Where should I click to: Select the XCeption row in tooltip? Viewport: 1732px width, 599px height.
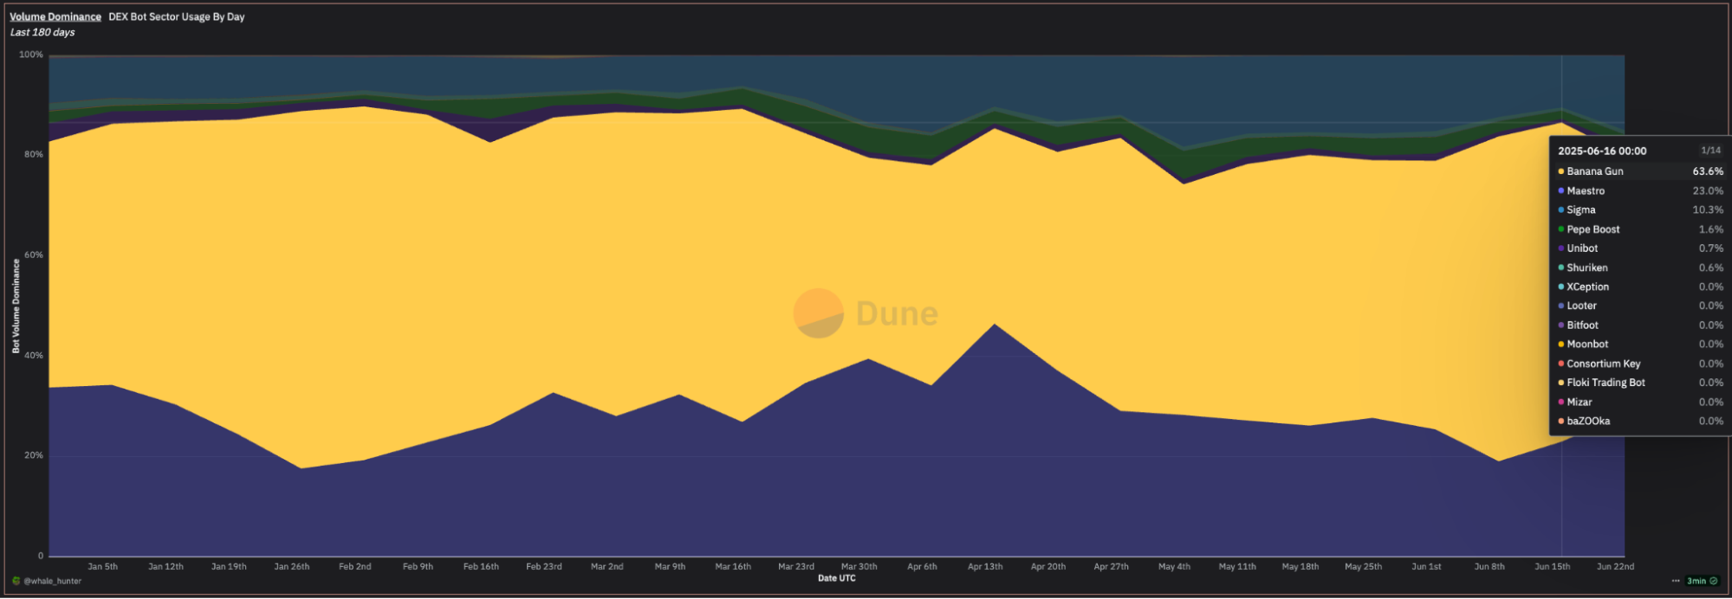[1640, 287]
